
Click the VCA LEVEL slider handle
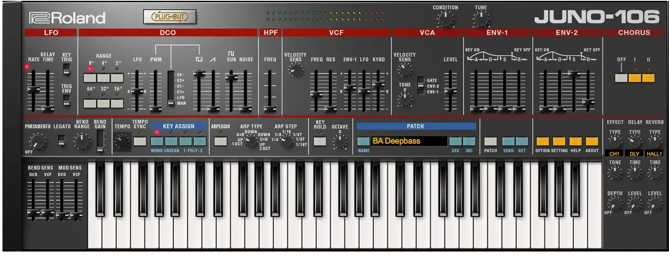[450, 91]
